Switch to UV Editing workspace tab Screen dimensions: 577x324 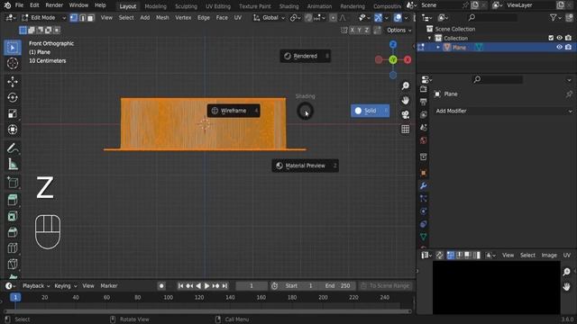(218, 6)
